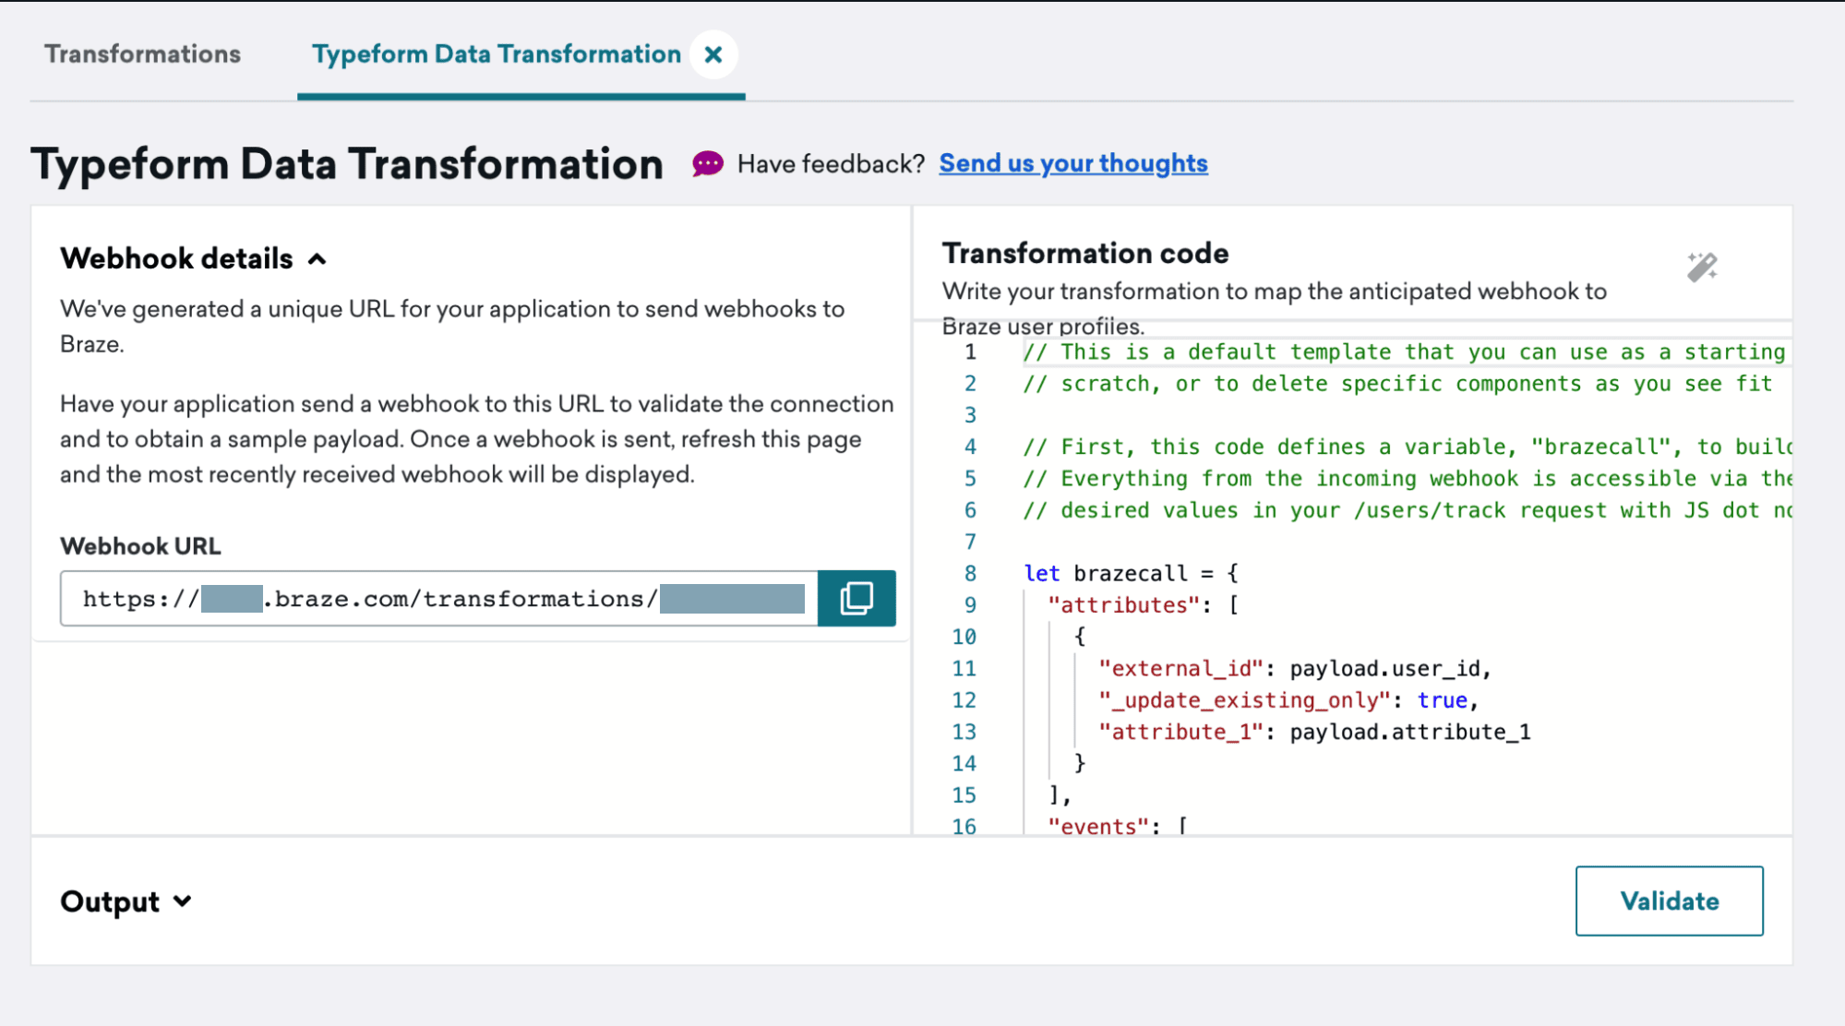Copy the Webhook URL with copy icon
This screenshot has width=1845, height=1026.
tap(857, 598)
